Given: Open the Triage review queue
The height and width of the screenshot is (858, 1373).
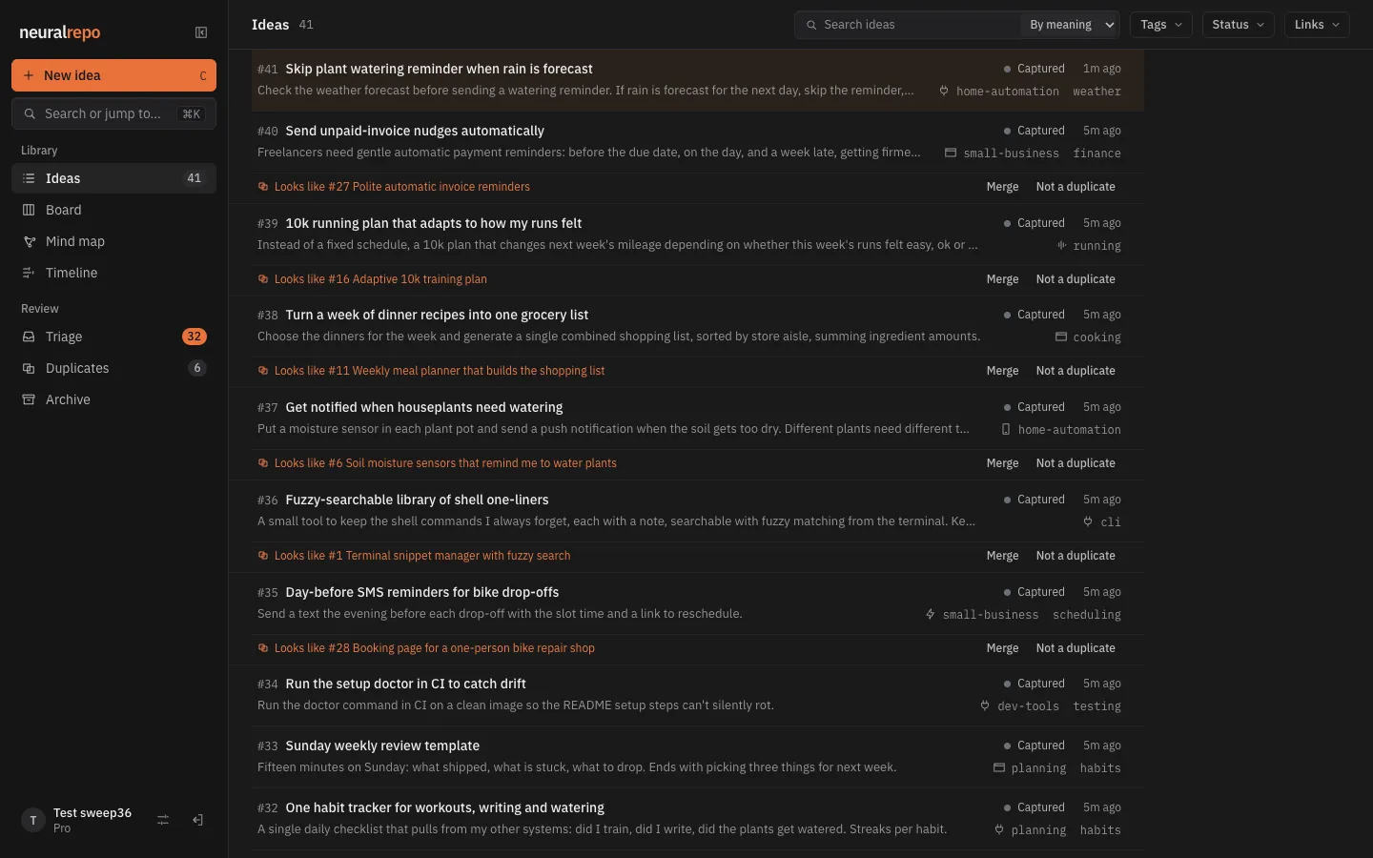Looking at the screenshot, I should tap(113, 337).
